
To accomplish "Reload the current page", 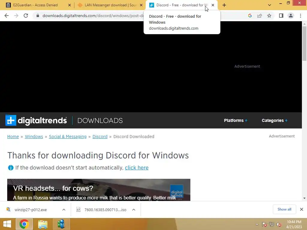I will point(26,16).
